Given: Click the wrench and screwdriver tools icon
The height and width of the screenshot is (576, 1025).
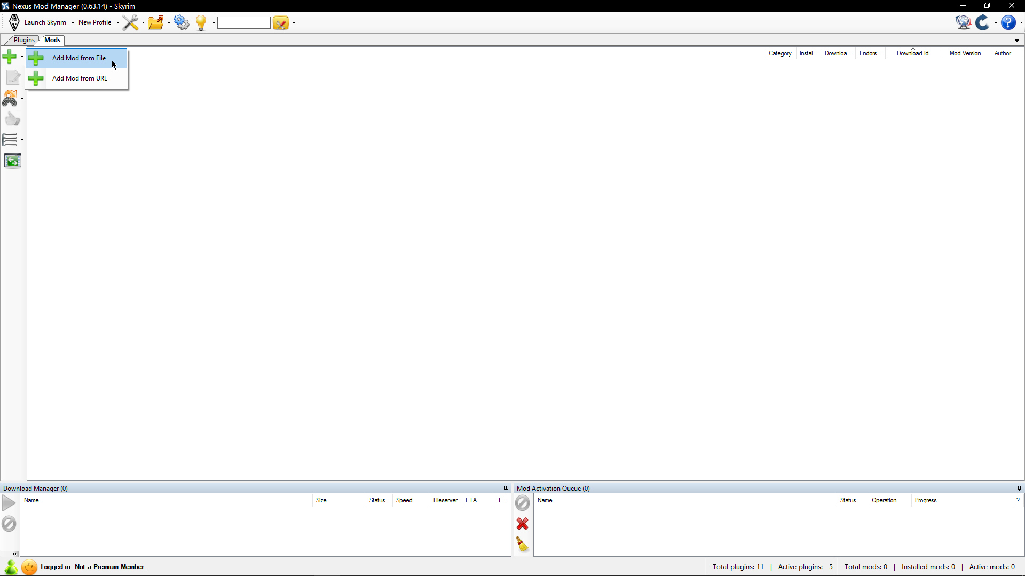Looking at the screenshot, I should click(x=130, y=22).
